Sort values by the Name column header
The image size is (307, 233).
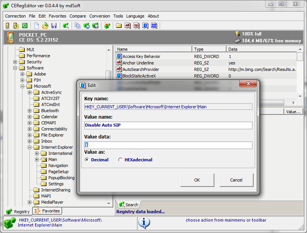153,49
